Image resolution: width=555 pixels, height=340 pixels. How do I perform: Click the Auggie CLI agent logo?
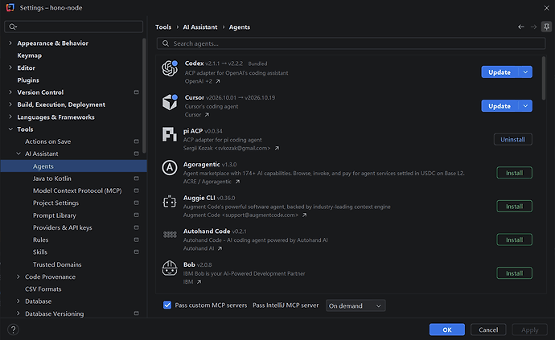coord(170,202)
